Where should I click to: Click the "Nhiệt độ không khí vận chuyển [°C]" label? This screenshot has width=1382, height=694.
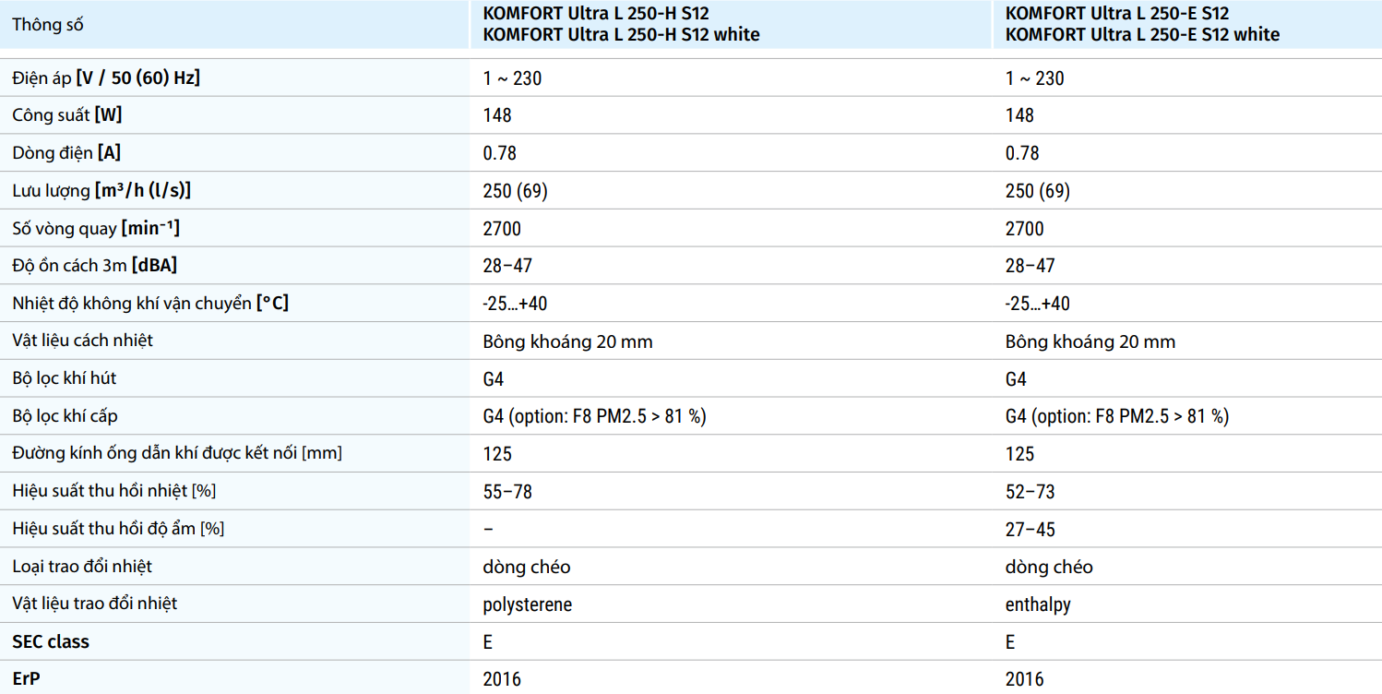click(x=150, y=303)
